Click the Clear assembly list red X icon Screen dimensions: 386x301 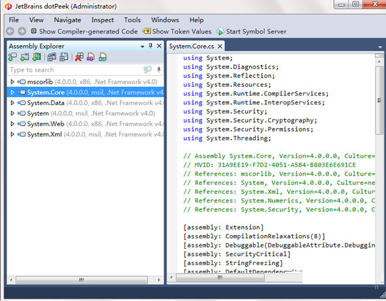79,57
